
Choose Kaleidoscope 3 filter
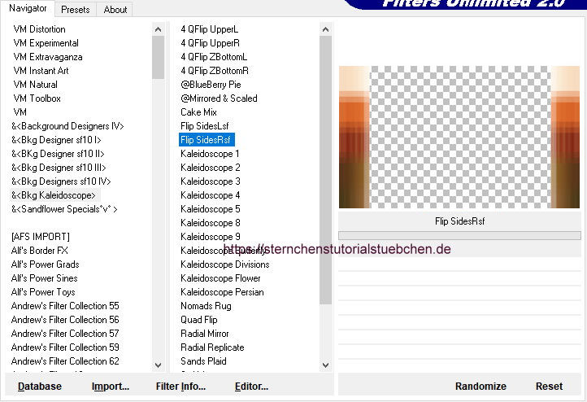click(211, 181)
